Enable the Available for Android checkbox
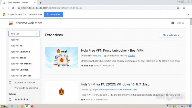 (10, 83)
